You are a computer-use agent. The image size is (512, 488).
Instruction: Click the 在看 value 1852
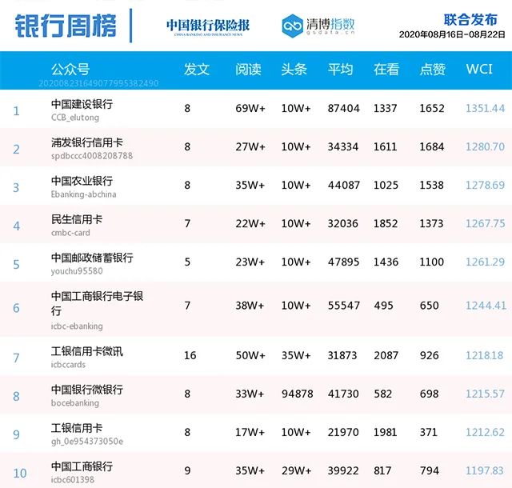[x=386, y=223]
